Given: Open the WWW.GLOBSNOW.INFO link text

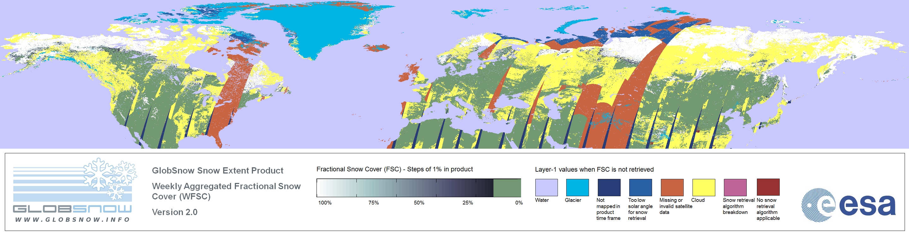Looking at the screenshot, I should point(72,220).
